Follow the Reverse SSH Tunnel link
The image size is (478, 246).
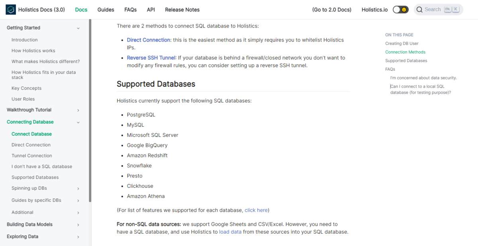[151, 58]
